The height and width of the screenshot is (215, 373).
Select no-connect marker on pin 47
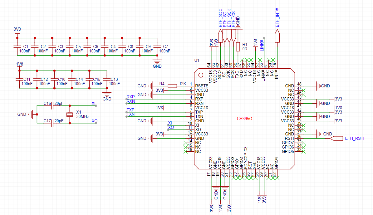point(303,90)
